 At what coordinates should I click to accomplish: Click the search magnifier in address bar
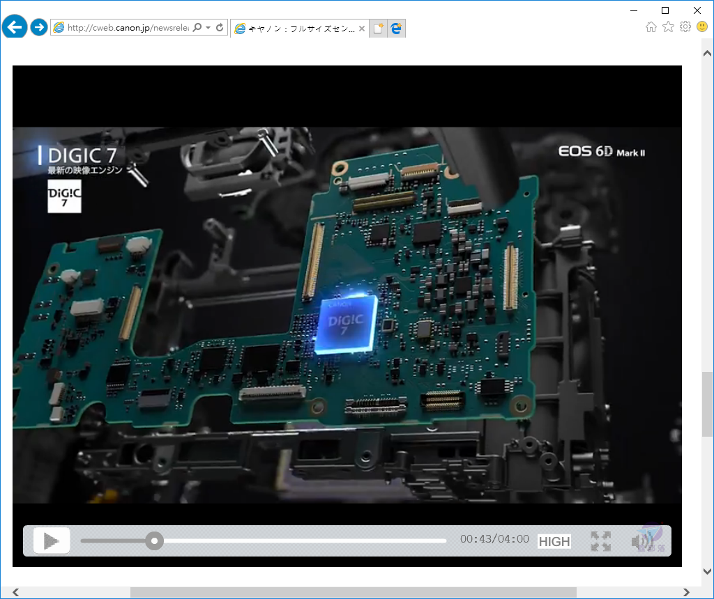[197, 28]
